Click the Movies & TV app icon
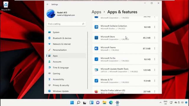The image size is (189, 106). 96,81
